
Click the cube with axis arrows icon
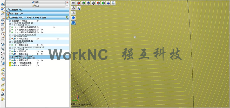(x=93, y=3)
